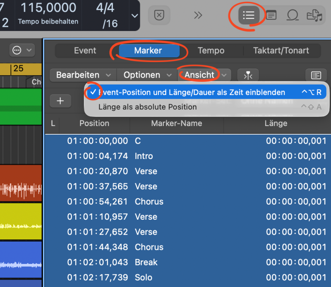The image size is (331, 287).
Task: Switch to the Event tab
Action: coord(85,51)
